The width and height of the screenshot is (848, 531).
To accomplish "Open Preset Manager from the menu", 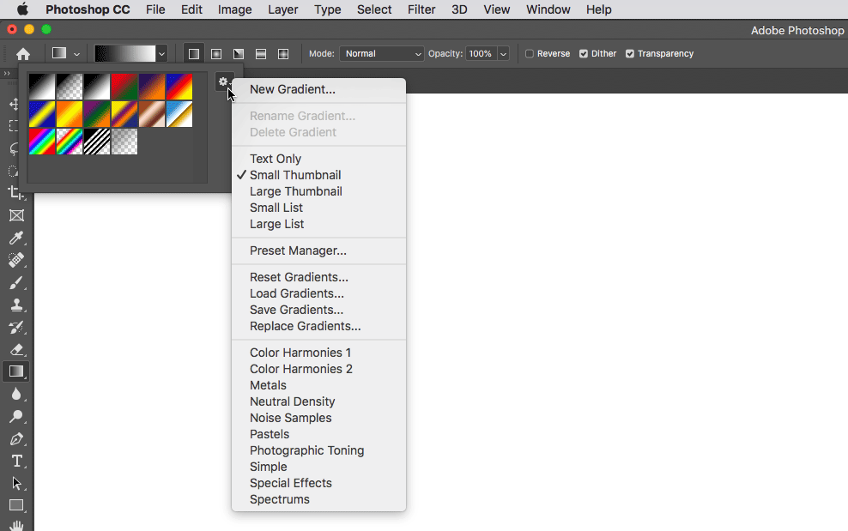I will click(x=298, y=250).
